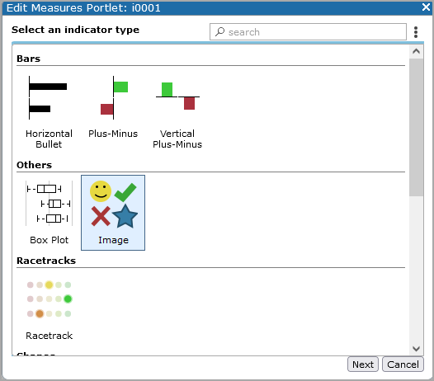
Task: Select the Racetrack indicator icon
Action: point(49,299)
